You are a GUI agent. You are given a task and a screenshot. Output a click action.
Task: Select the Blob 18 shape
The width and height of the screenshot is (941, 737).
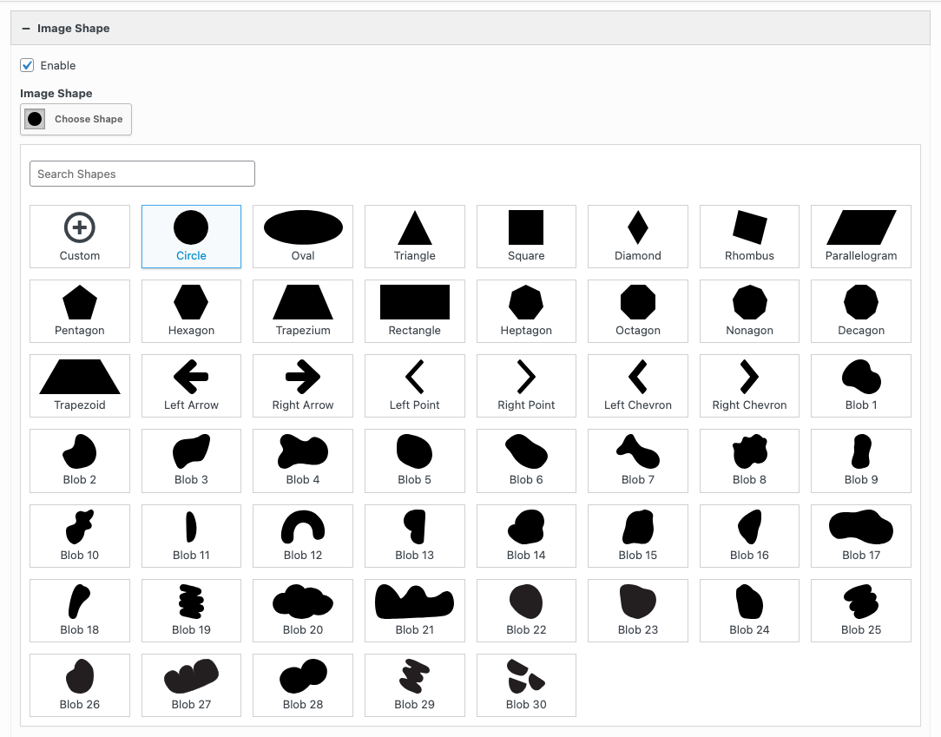(80, 610)
